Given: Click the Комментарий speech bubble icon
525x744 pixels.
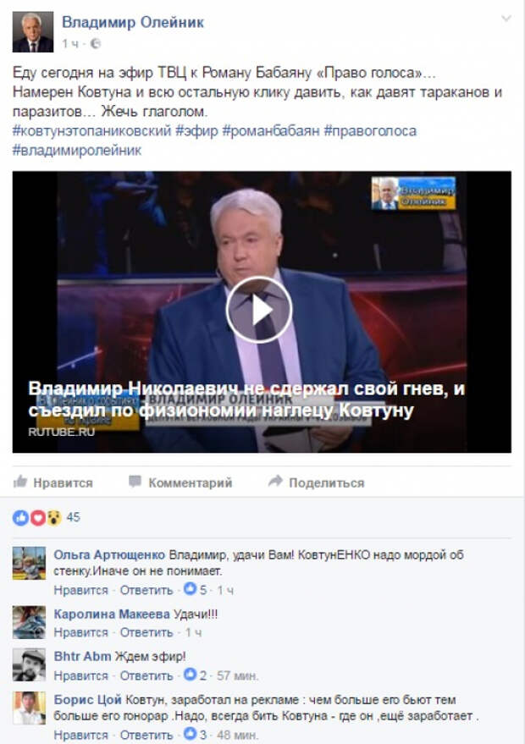Looking at the screenshot, I should click(135, 482).
